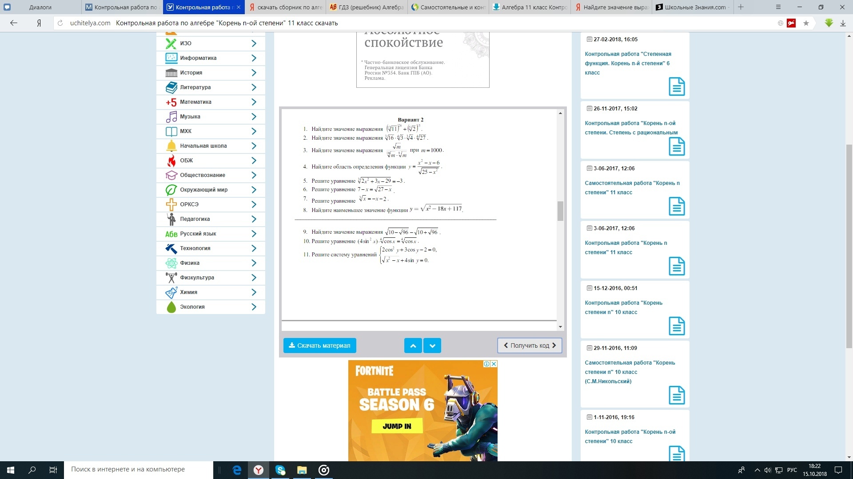Click the ОБЖ flame icon
This screenshot has width=853, height=479.
(171, 161)
